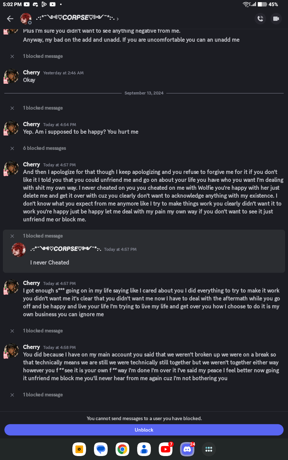
Task: Start a voice call with CORPSE
Action: pos(260,19)
